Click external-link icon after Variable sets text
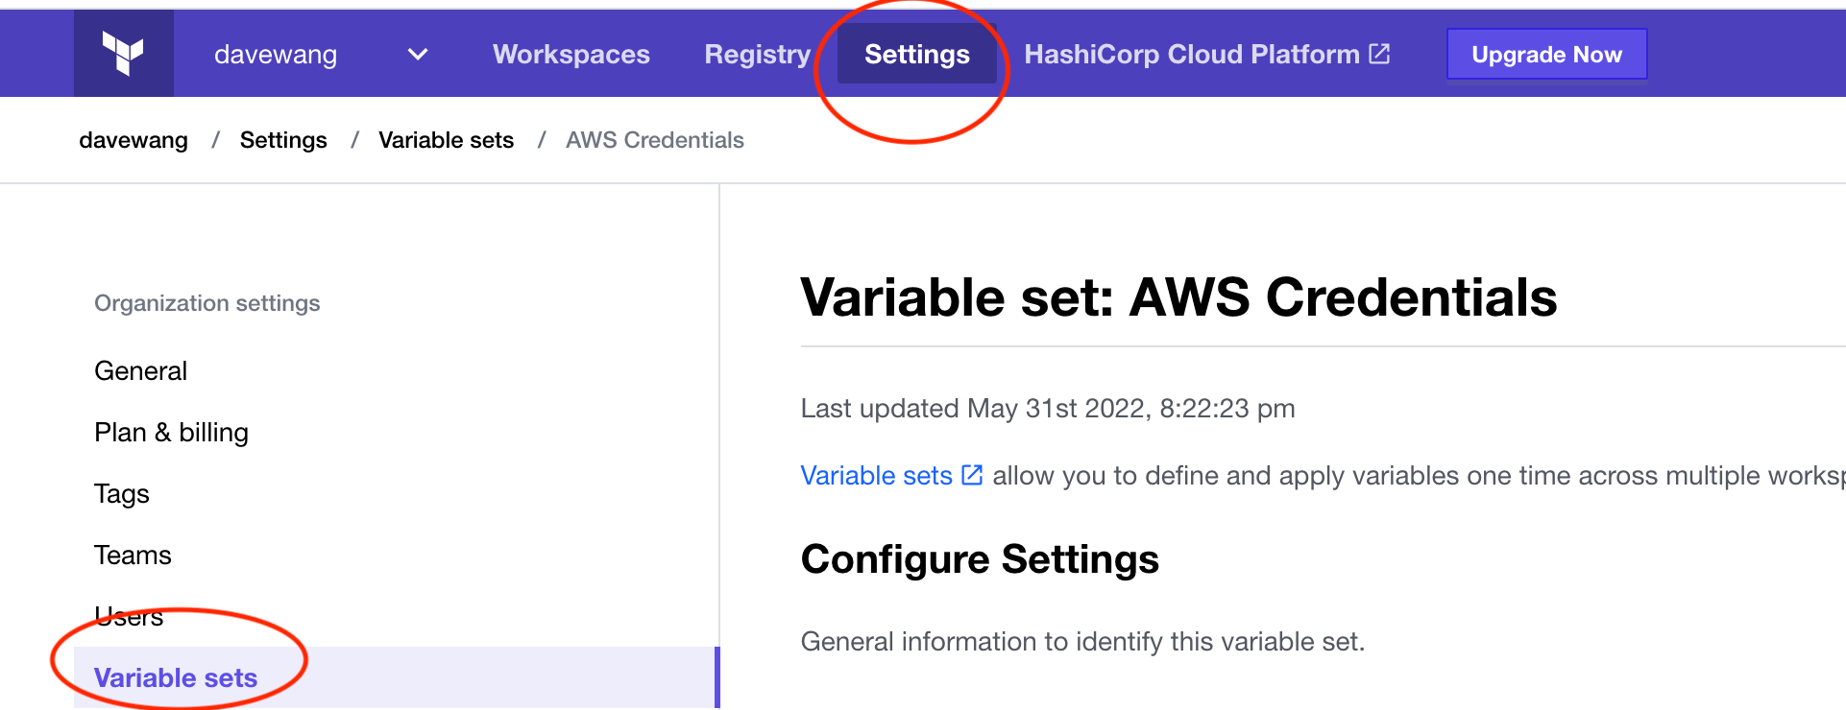 click(972, 475)
